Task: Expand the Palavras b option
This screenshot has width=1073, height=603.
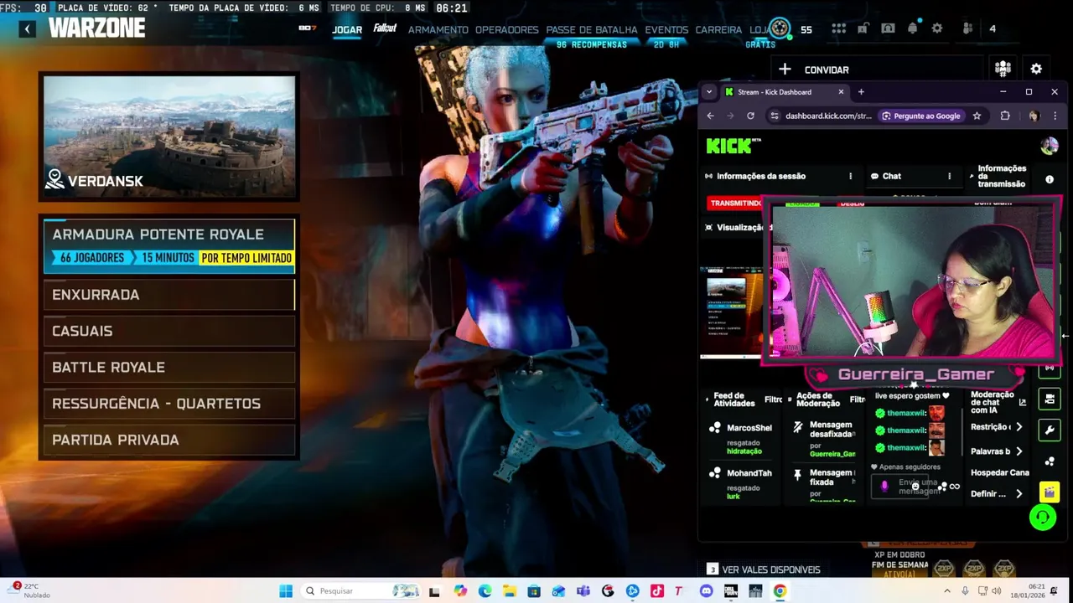Action: tap(1019, 451)
